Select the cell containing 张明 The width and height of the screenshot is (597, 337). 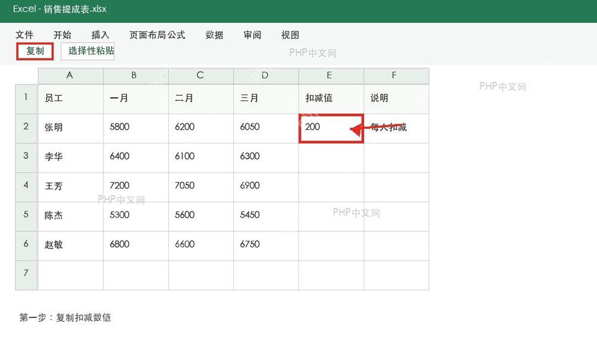coord(70,128)
